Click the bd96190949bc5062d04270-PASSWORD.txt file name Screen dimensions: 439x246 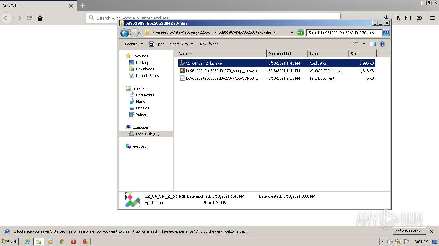(x=222, y=78)
